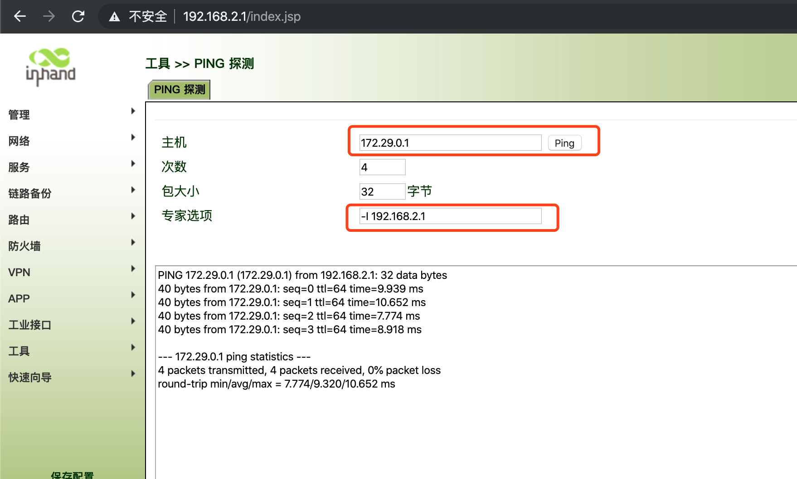Expand the 管理 menu arrow

(x=133, y=111)
